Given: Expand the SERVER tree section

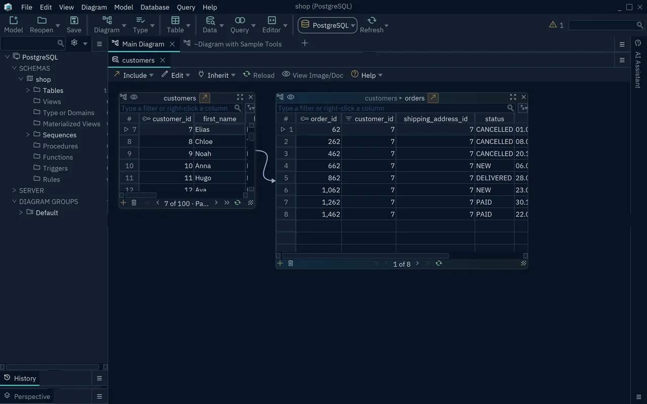Looking at the screenshot, I should [14, 190].
